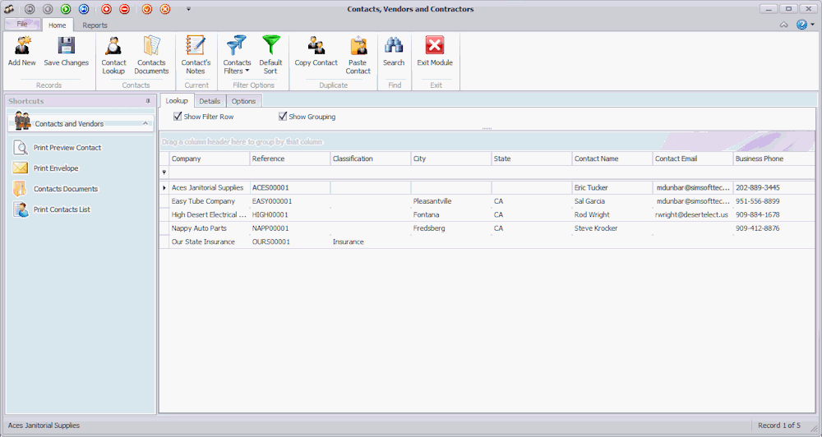The width and height of the screenshot is (822, 437).
Task: Select the High Desert Electrical row
Action: 209,214
